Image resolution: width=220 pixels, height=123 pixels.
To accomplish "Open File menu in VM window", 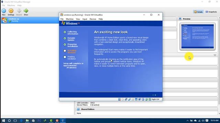I will coord(62,19).
